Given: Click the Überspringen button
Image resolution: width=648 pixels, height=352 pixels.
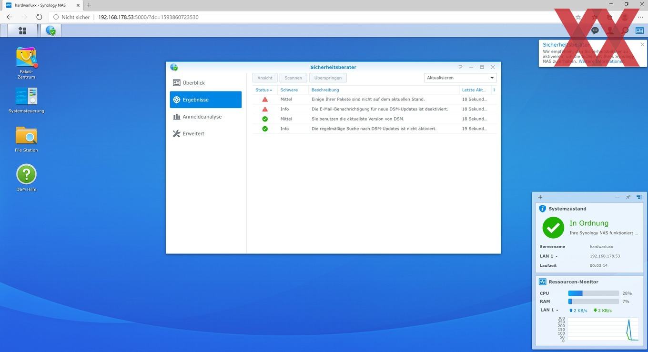Looking at the screenshot, I should [328, 78].
